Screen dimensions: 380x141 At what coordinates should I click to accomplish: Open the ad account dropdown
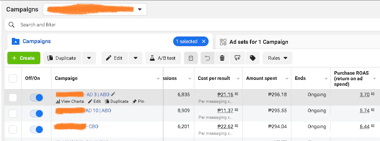coord(95,9)
